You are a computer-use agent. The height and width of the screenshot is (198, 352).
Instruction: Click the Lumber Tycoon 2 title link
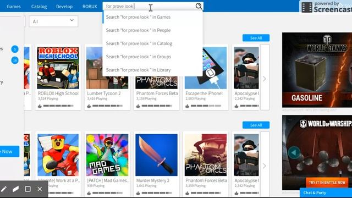click(x=104, y=93)
